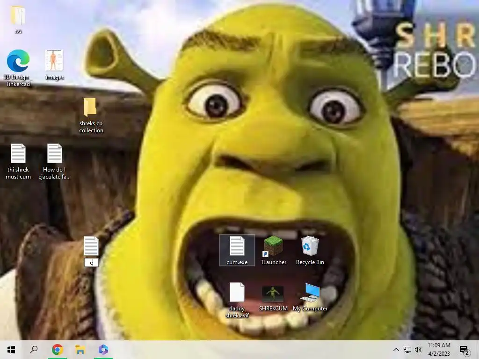Open the network status tray icon
479x359 pixels.
point(407,350)
